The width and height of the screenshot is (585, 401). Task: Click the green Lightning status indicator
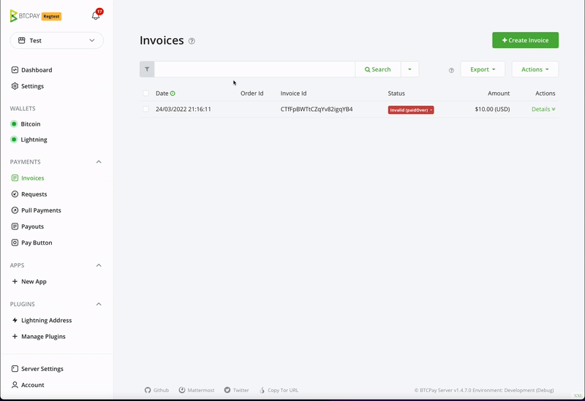click(14, 140)
